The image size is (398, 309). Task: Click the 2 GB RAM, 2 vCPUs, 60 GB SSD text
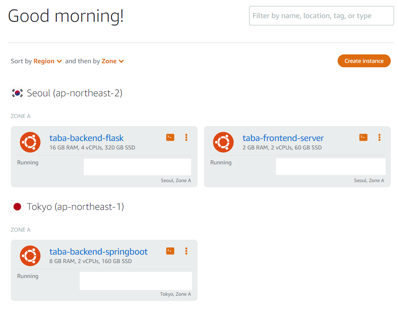tap(282, 147)
